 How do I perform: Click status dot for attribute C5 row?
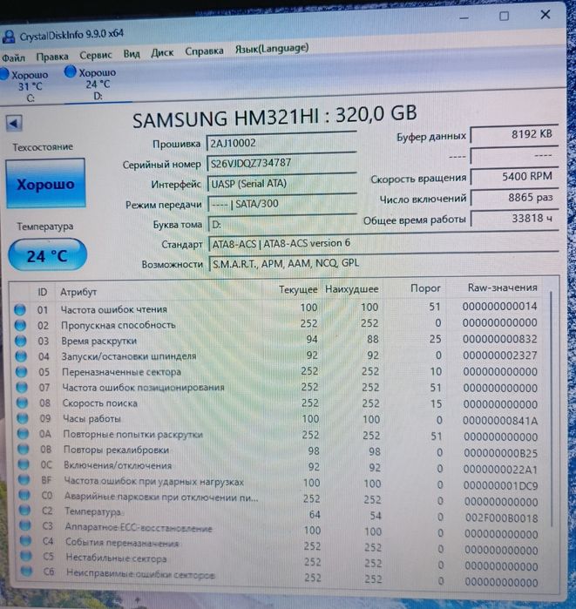coord(26,556)
